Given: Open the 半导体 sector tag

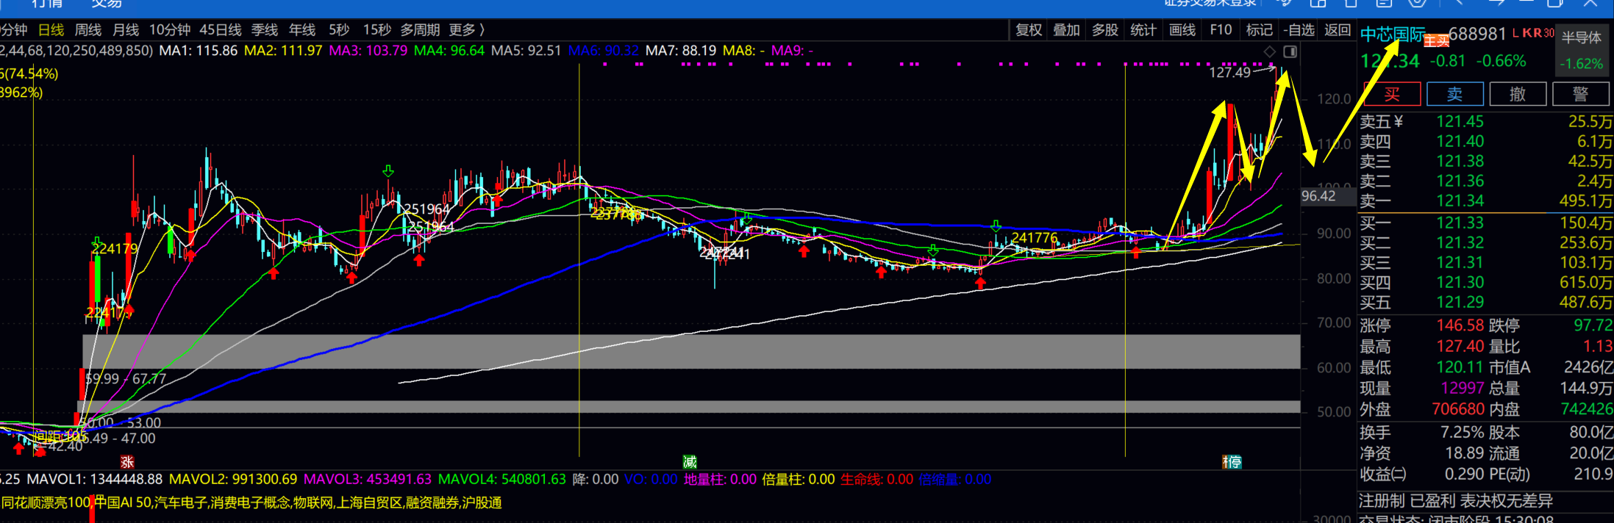Looking at the screenshot, I should (1582, 37).
